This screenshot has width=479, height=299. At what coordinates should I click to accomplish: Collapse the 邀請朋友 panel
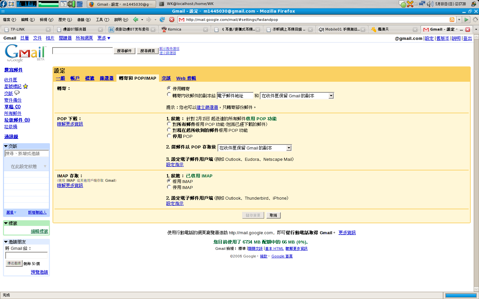(6, 242)
